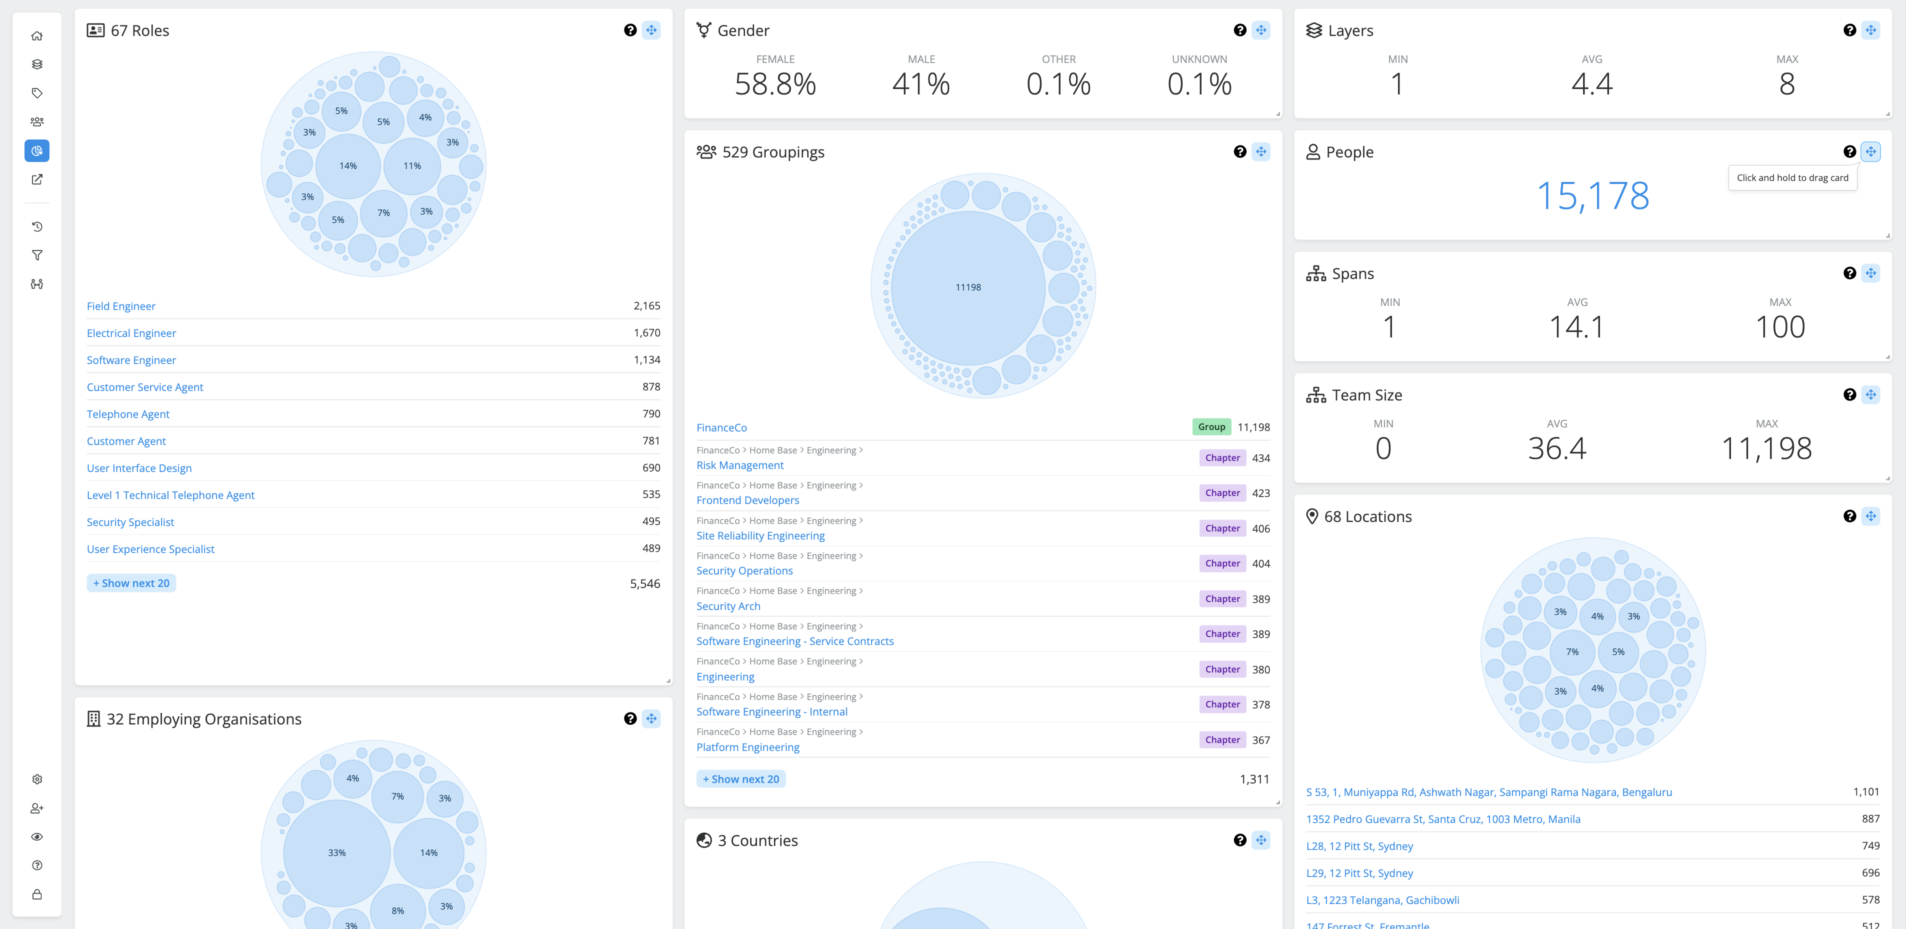Open the Home view in the sidebar
This screenshot has height=929, width=1906.
pos(36,35)
